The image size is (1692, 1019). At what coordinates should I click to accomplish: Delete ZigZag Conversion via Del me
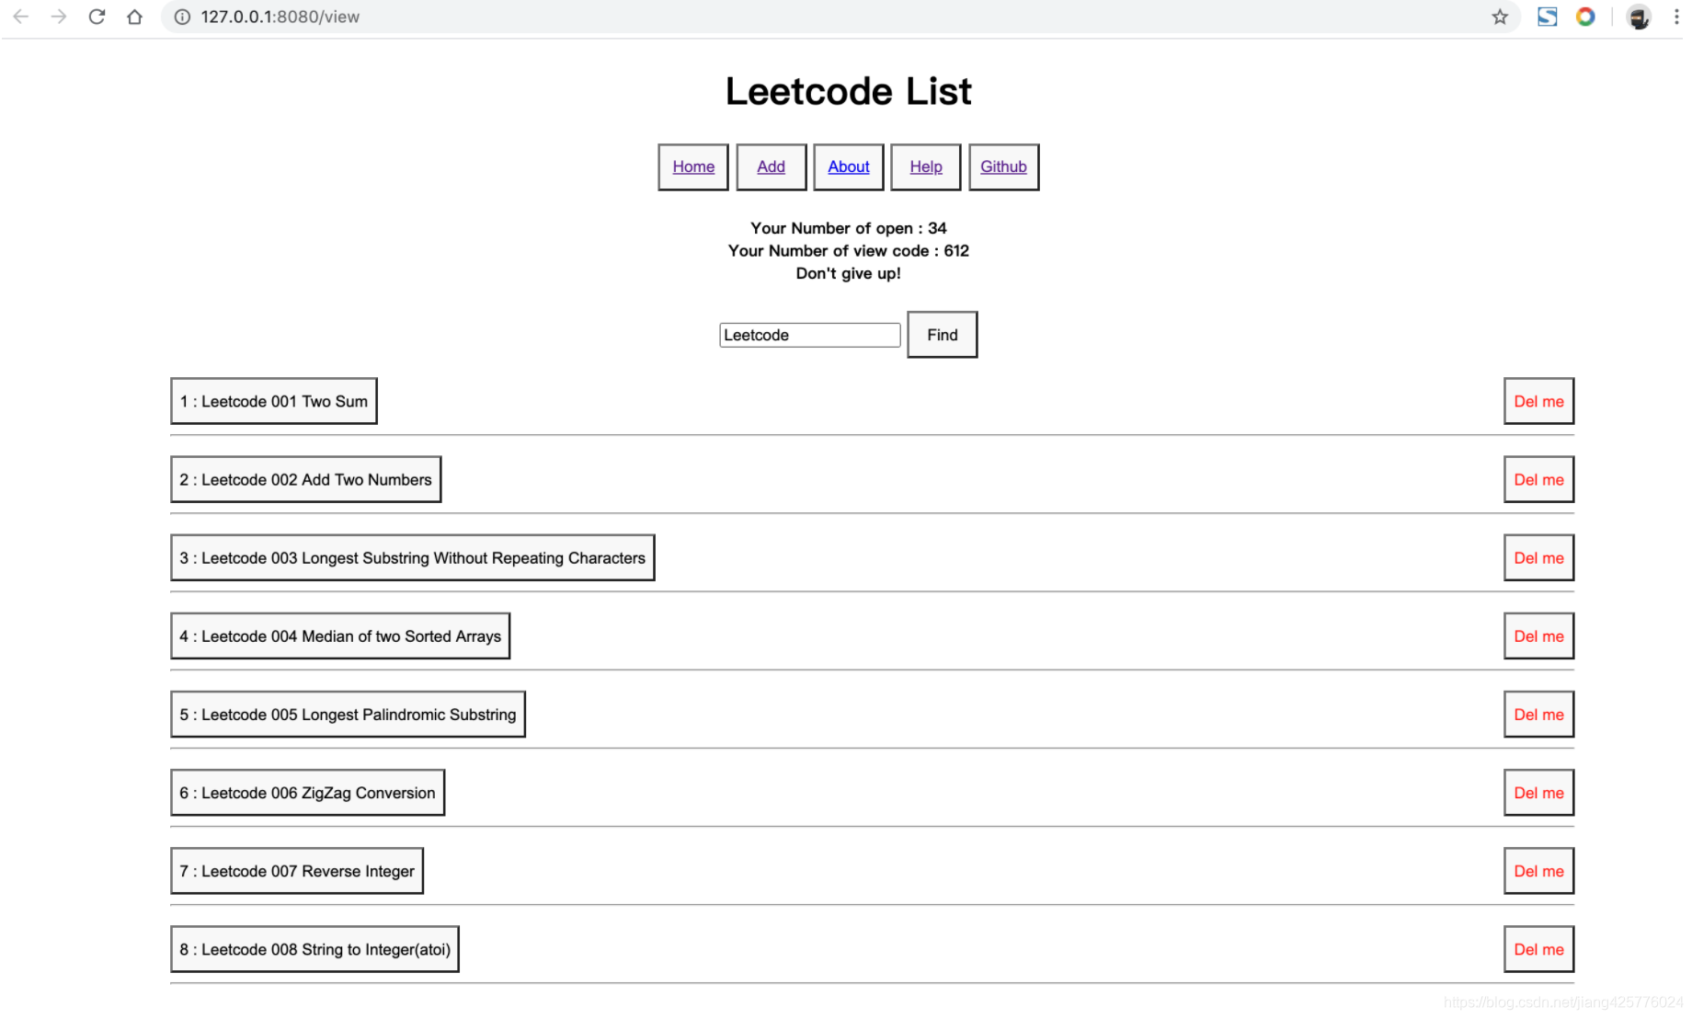coord(1538,792)
